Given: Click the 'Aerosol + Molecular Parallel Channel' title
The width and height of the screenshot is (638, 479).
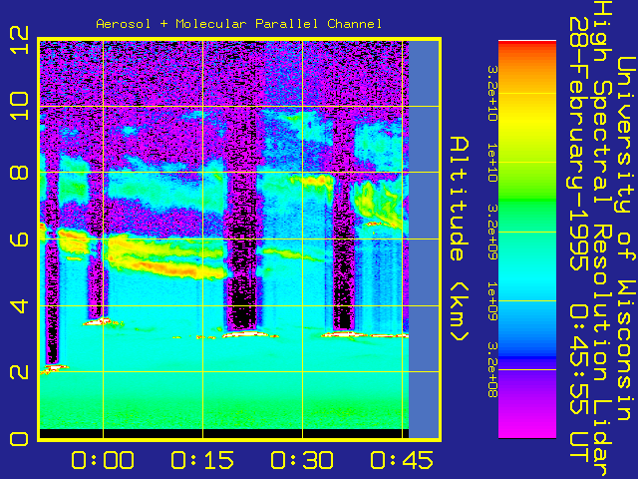Looking at the screenshot, I should click(239, 24).
